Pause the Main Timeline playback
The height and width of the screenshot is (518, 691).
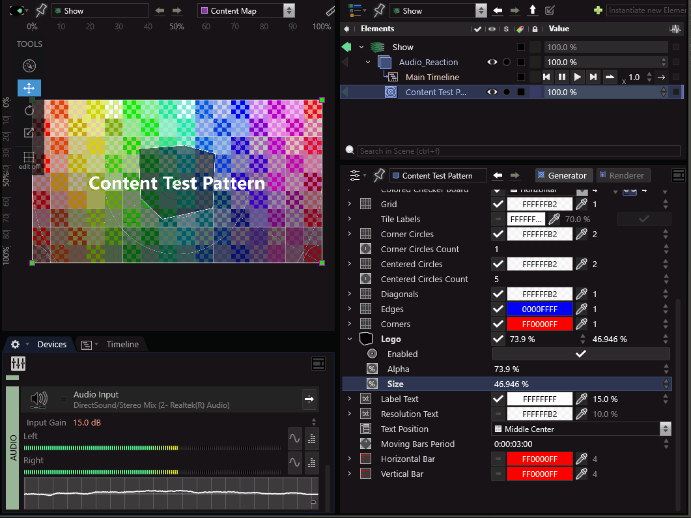click(562, 77)
